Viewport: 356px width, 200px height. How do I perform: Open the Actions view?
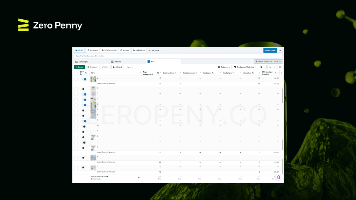point(125,50)
